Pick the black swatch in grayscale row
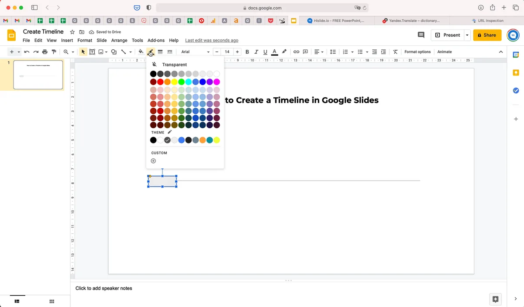Image resolution: width=524 pixels, height=307 pixels. [x=153, y=74]
